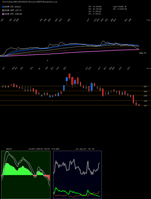Open the ADX indicator chart panel

[x=77, y=175]
